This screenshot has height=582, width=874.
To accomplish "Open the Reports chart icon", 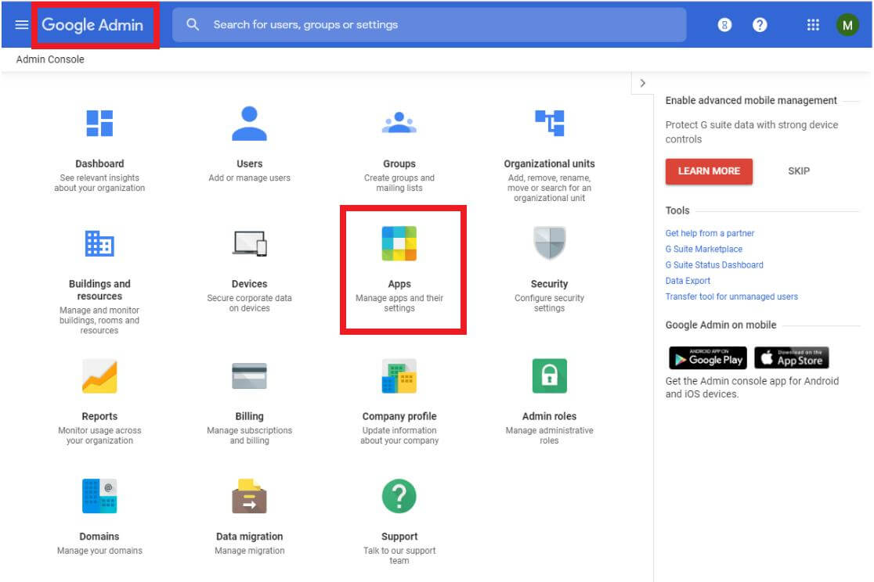I will (99, 376).
